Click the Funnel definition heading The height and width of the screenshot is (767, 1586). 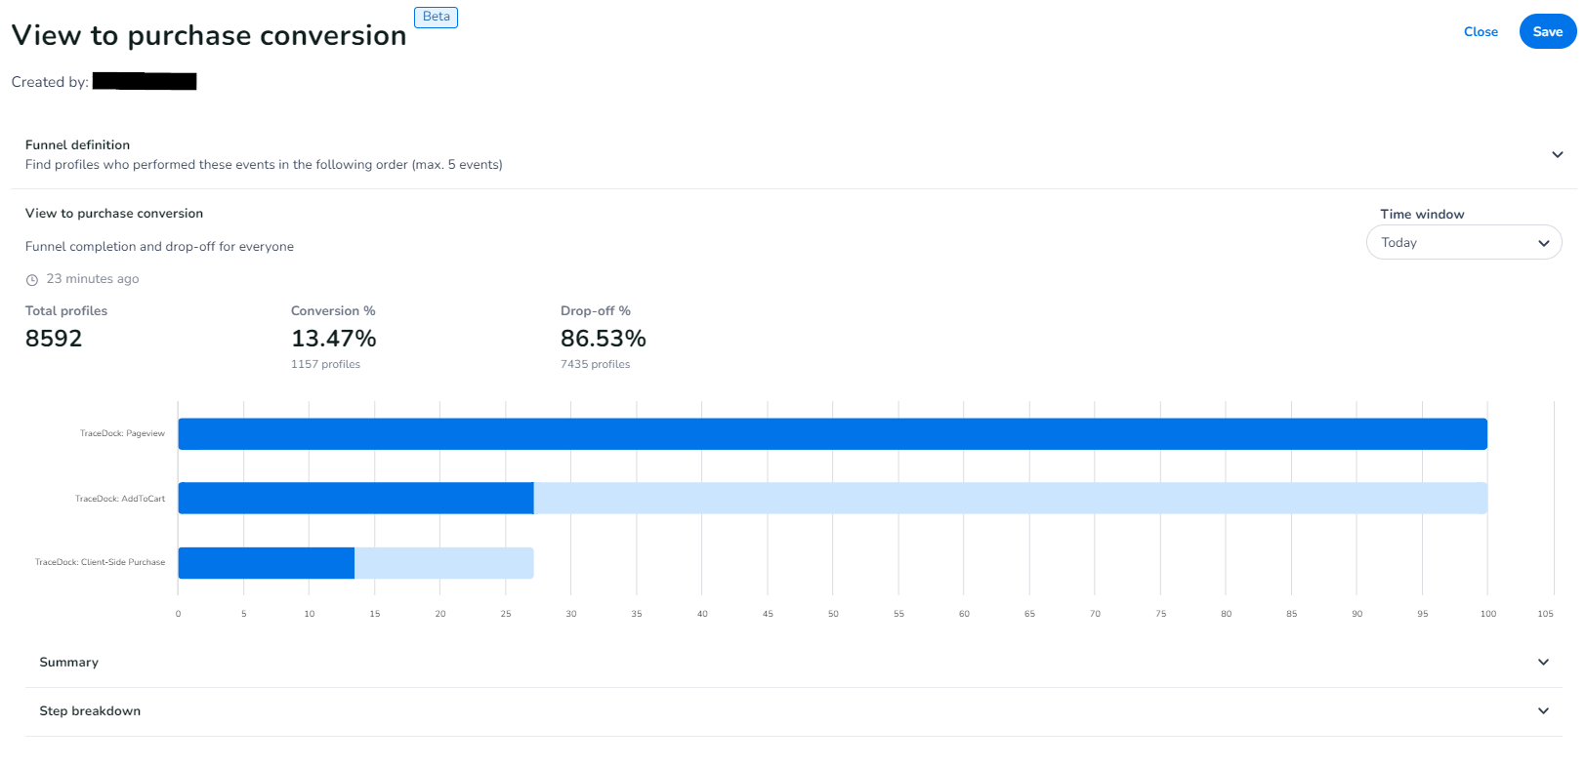77,145
